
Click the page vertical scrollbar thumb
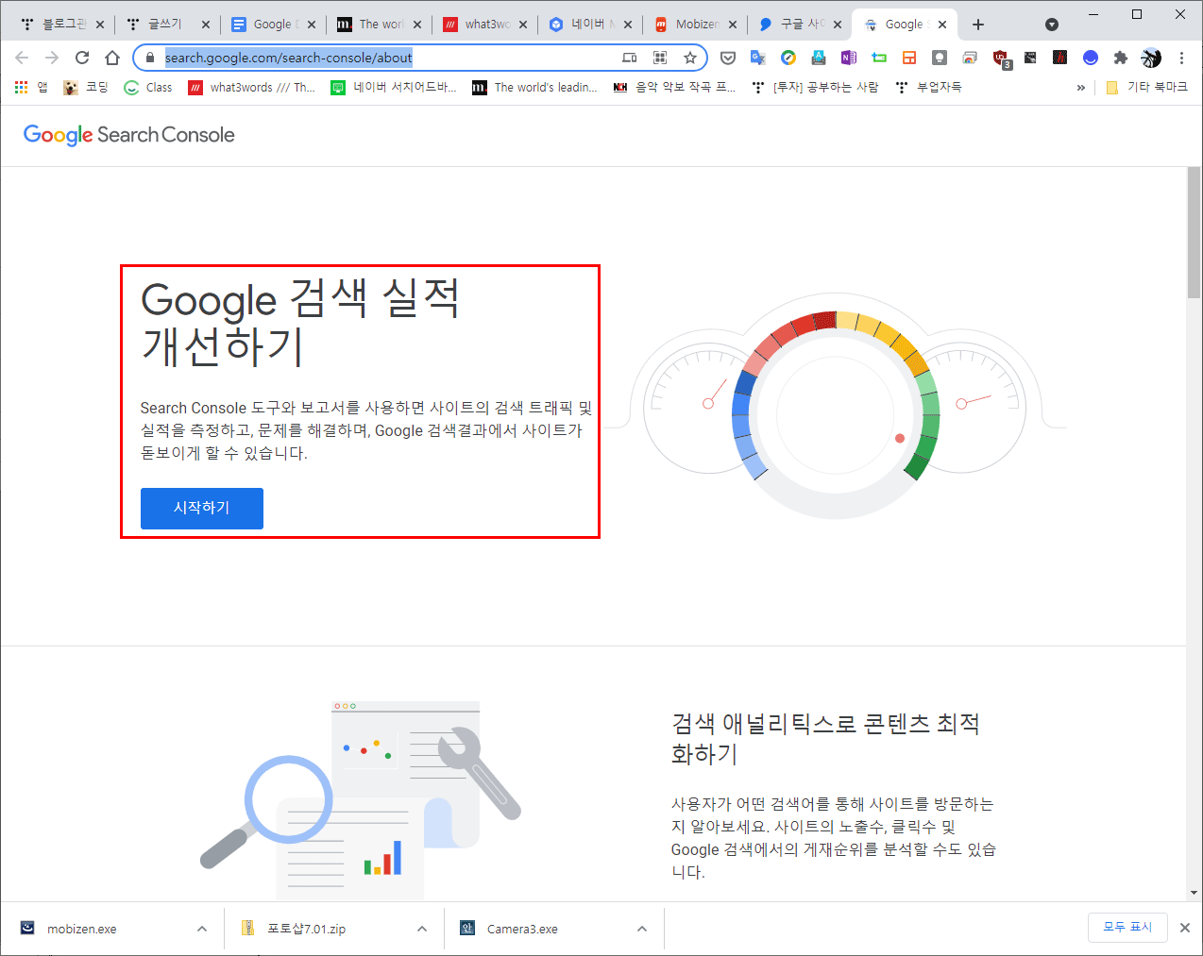(x=1195, y=233)
